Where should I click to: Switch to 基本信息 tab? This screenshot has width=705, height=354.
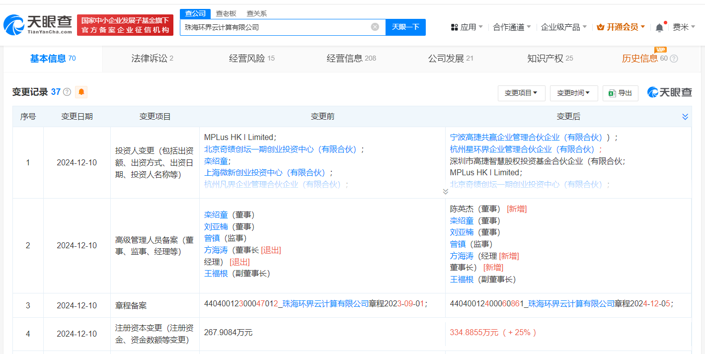(x=53, y=59)
